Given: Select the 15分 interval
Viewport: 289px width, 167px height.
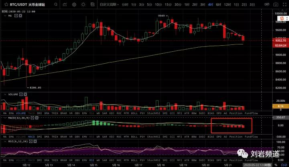Looking at the screenshot, I should pyautogui.click(x=168, y=4).
